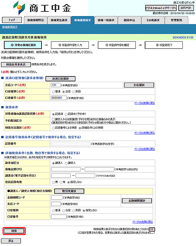Choose 詳細条件による検索 method
This screenshot has width=196, height=246.
click(80, 128)
